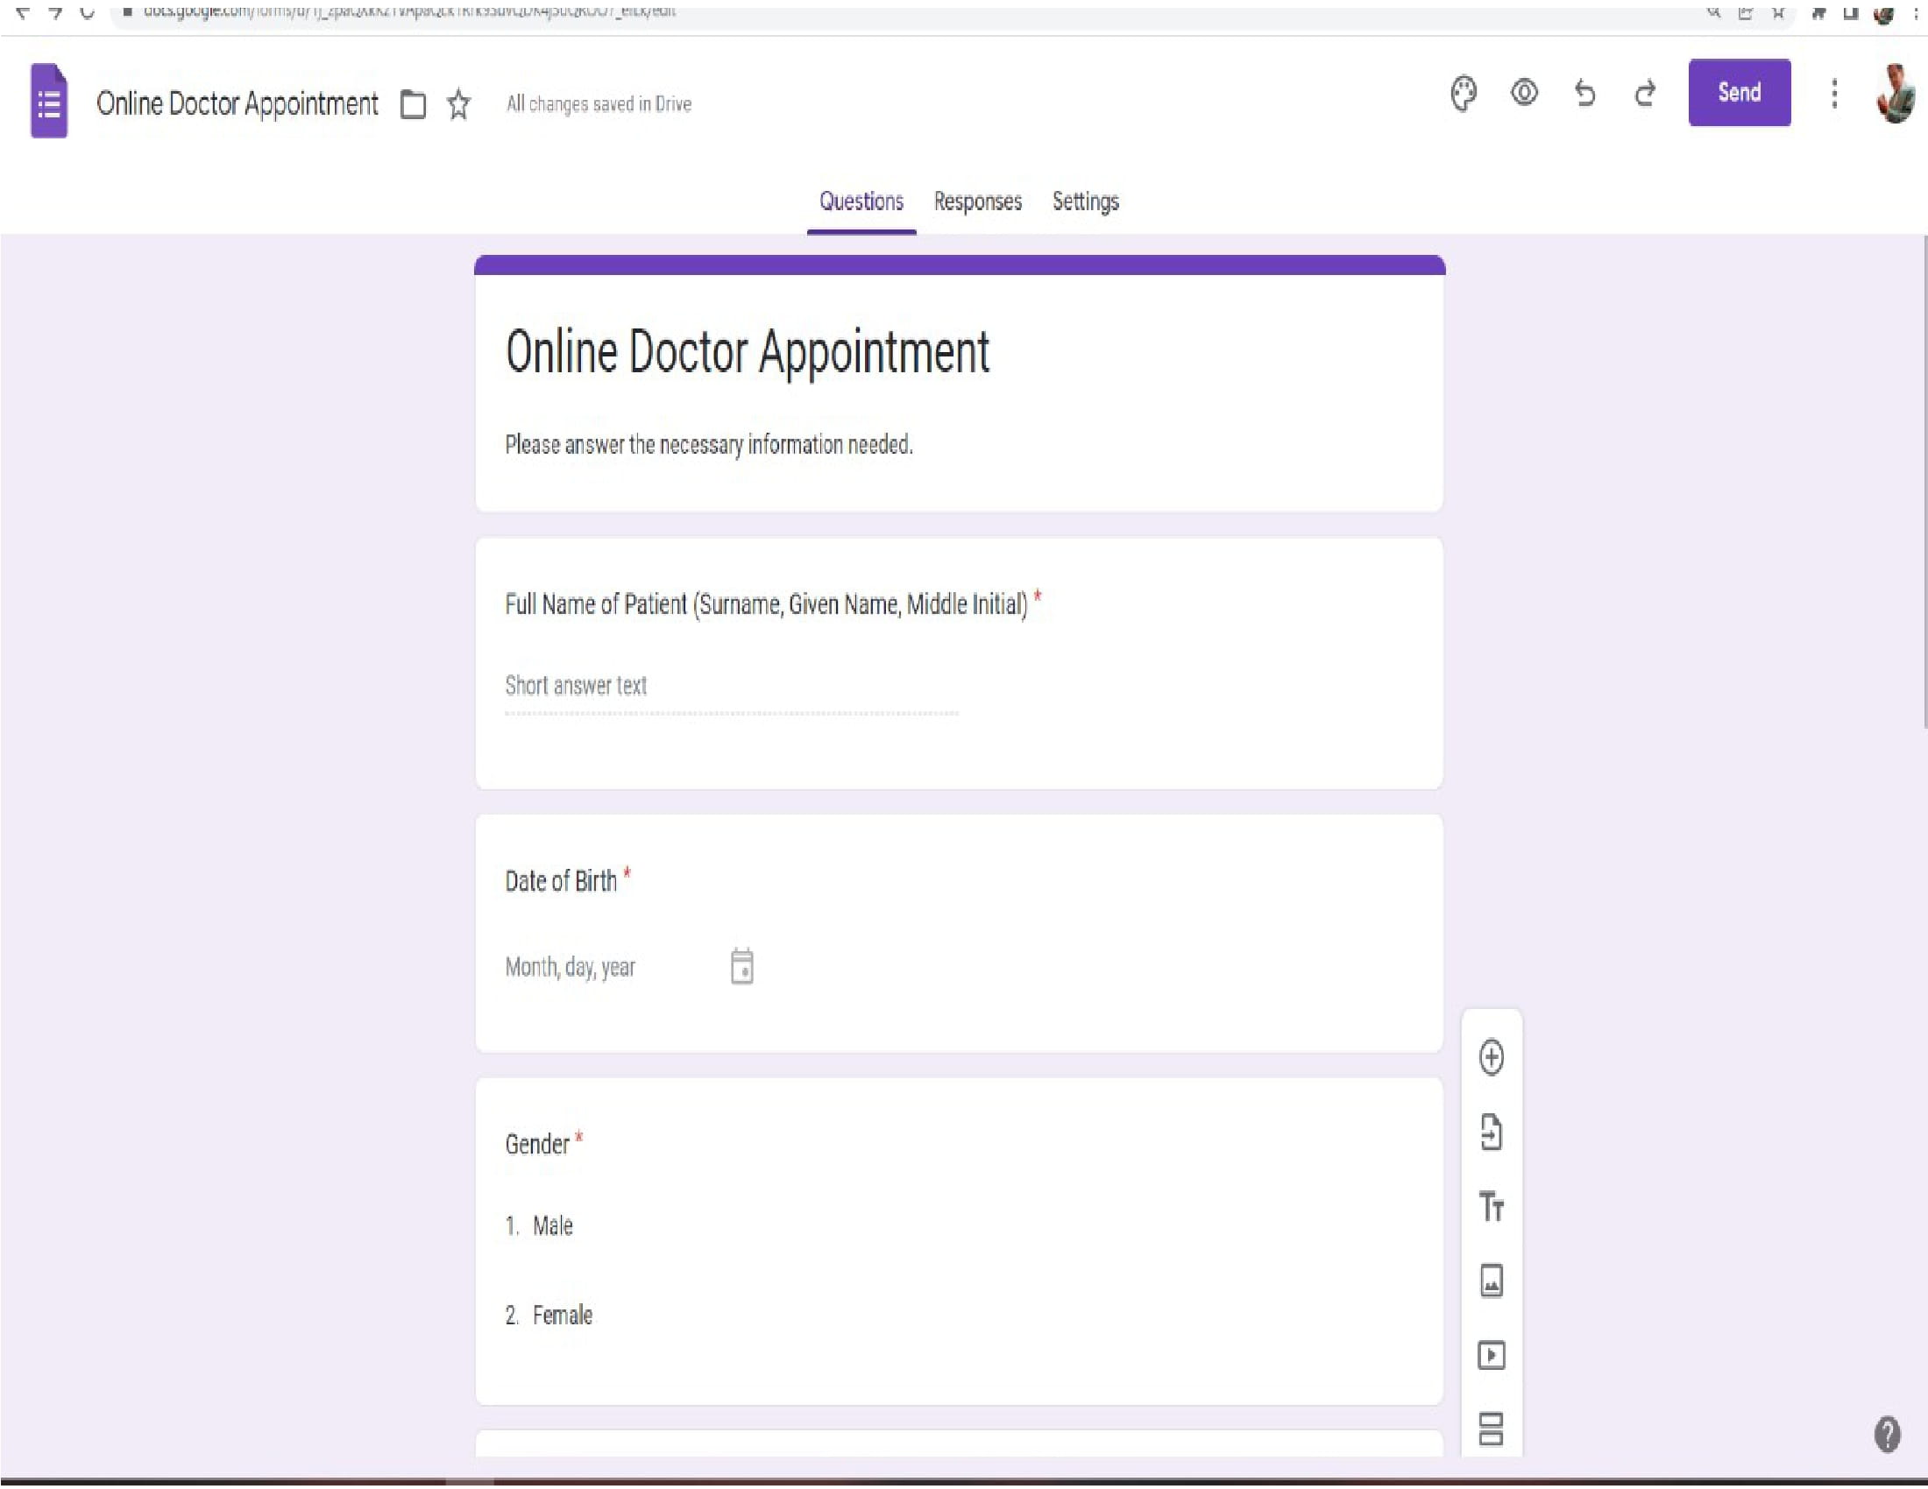
Task: Insert an image into the form
Action: (x=1491, y=1281)
